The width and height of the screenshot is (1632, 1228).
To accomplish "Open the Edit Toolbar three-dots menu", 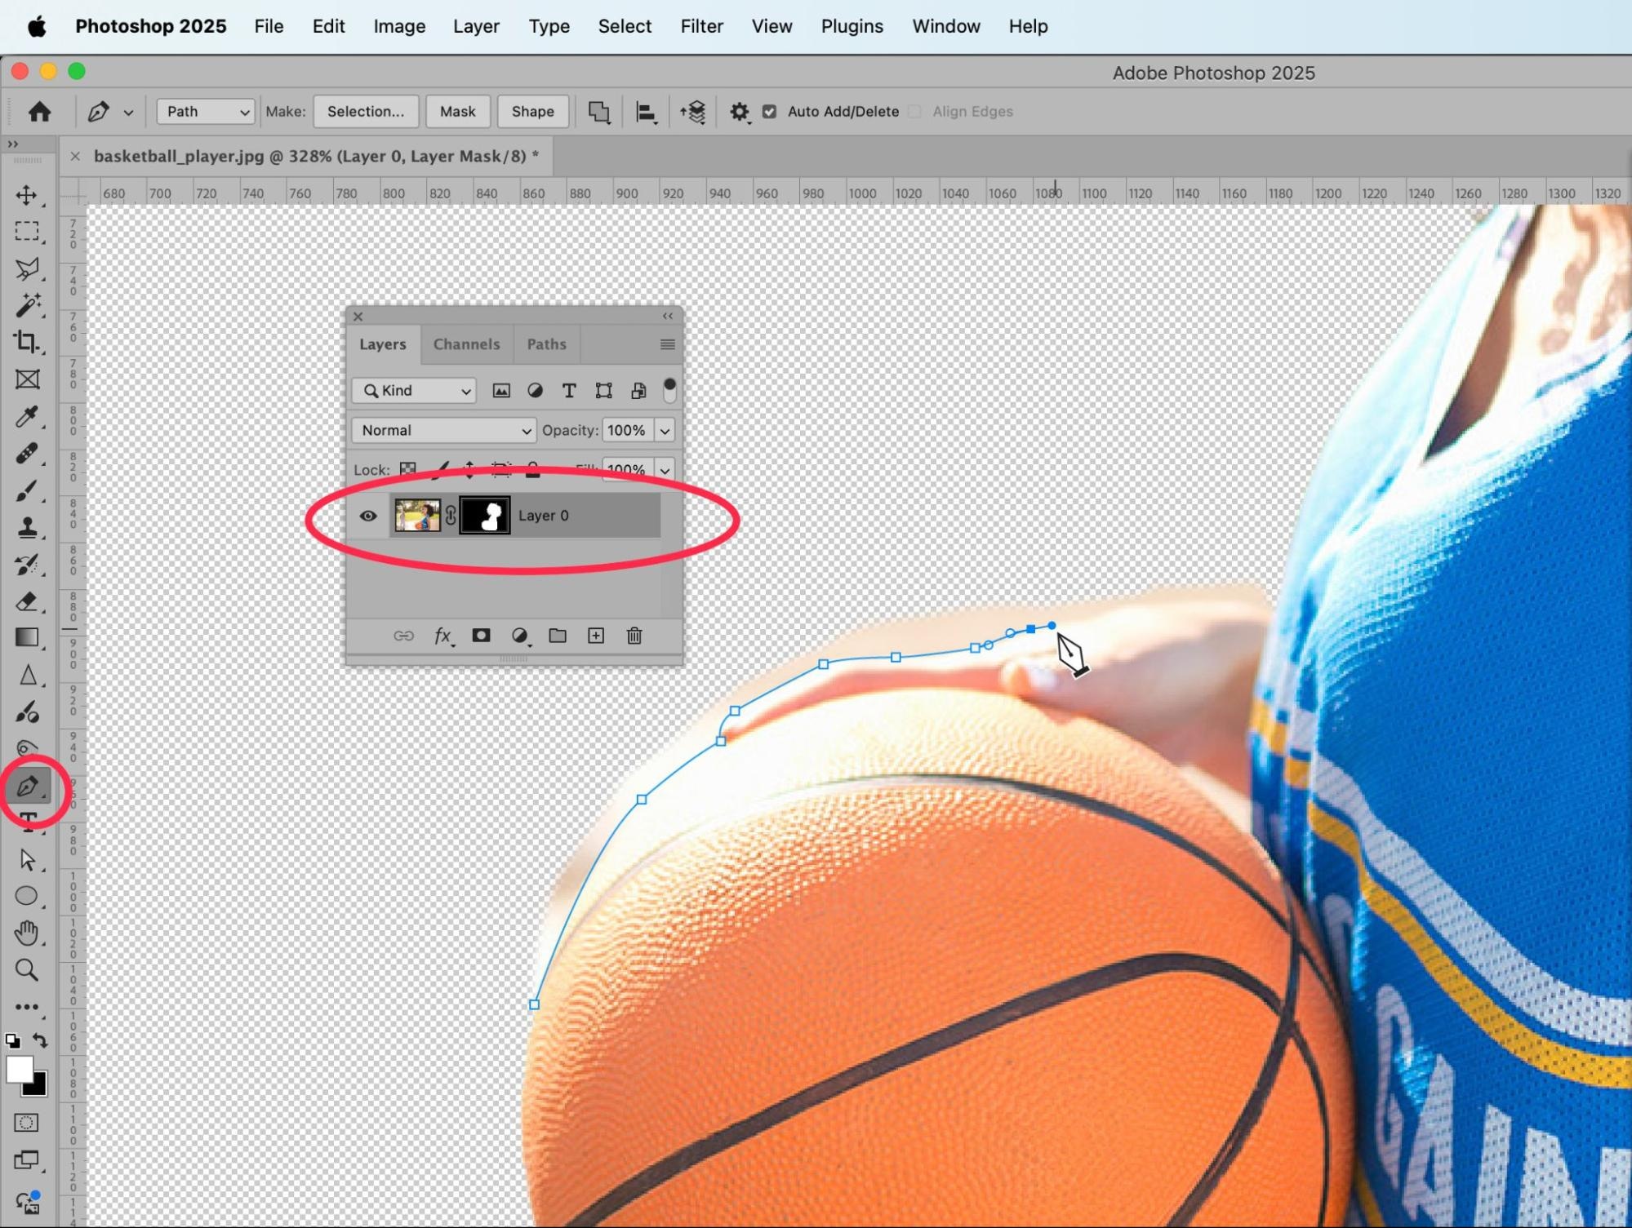I will (x=27, y=1007).
